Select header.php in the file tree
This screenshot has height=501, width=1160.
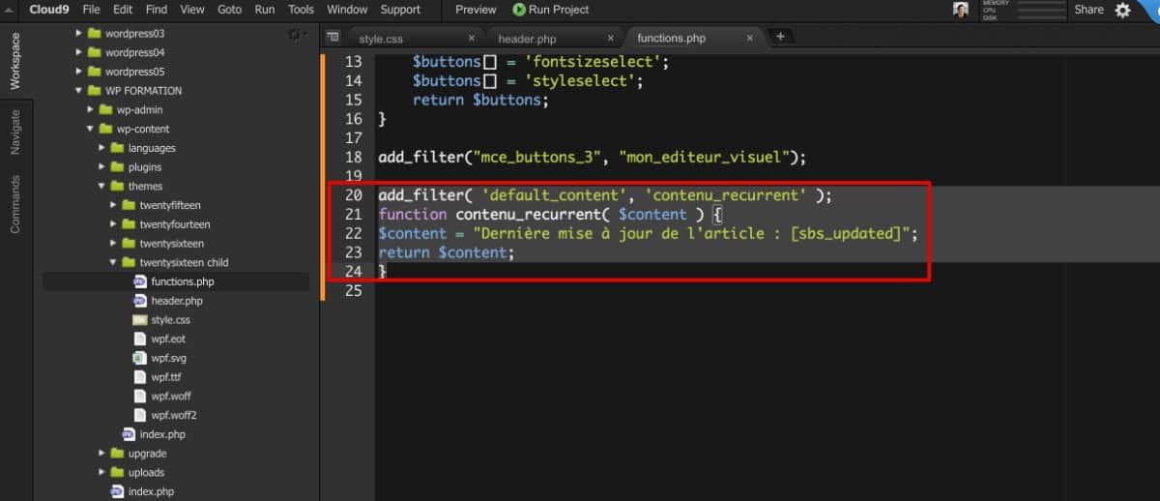click(176, 301)
